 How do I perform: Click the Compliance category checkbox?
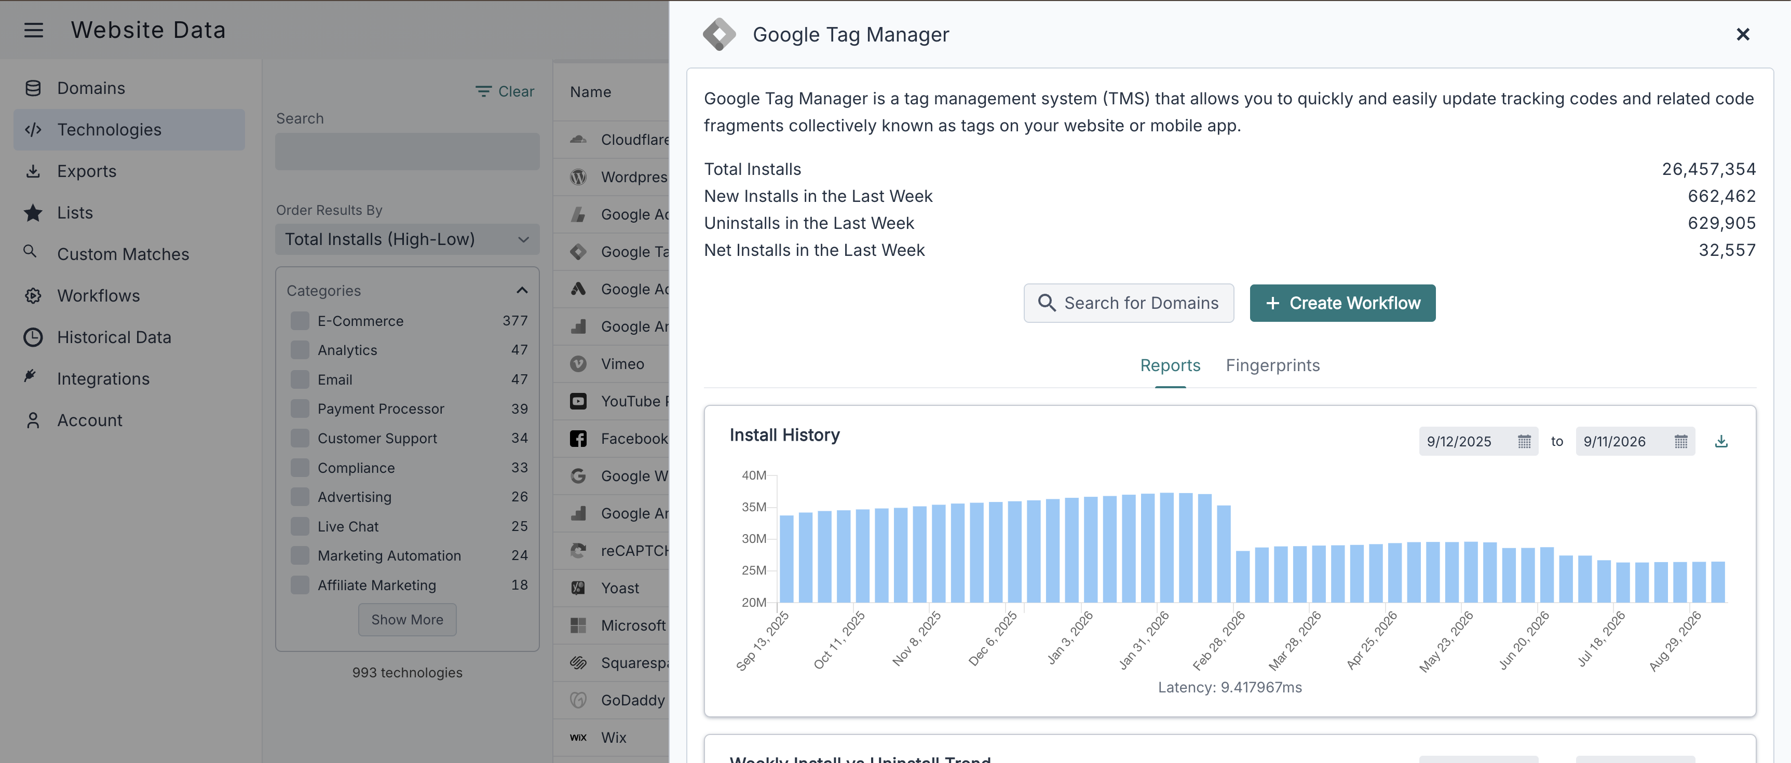click(x=300, y=468)
